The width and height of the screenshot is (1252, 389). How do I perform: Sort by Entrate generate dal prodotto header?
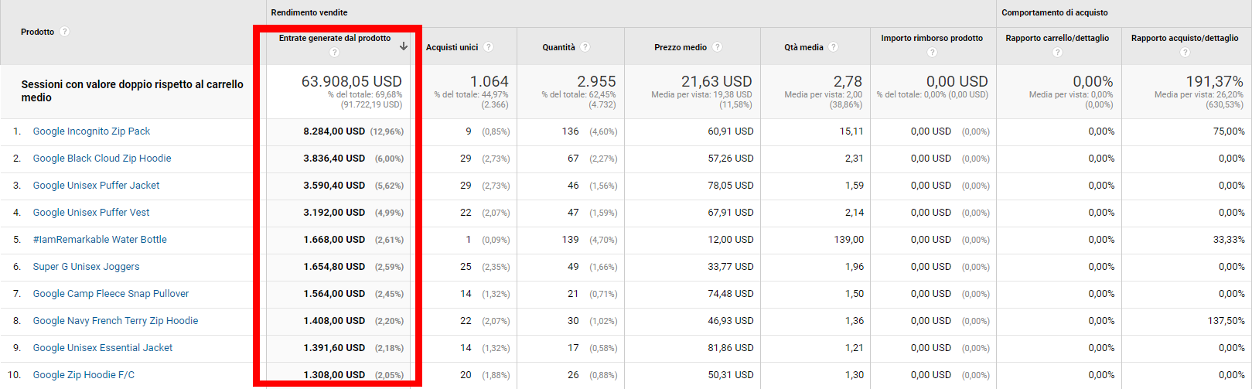tap(335, 38)
